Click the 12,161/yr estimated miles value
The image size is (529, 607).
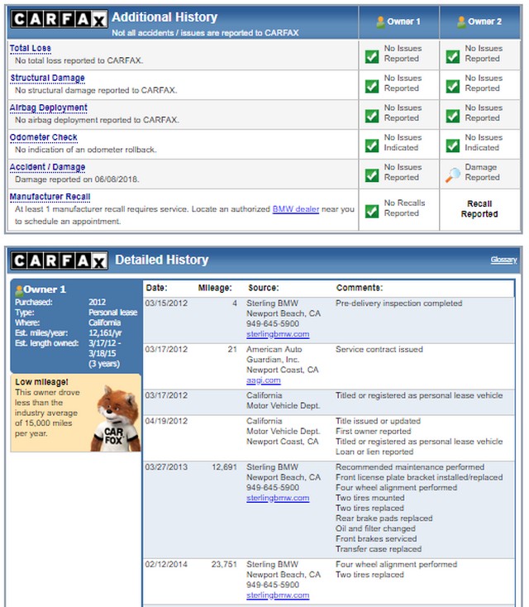coord(105,333)
